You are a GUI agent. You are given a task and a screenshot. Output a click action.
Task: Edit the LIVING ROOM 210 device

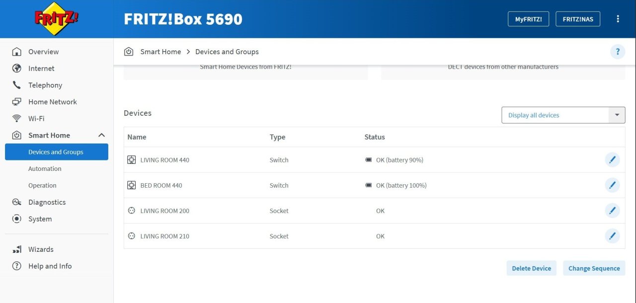(x=612, y=236)
